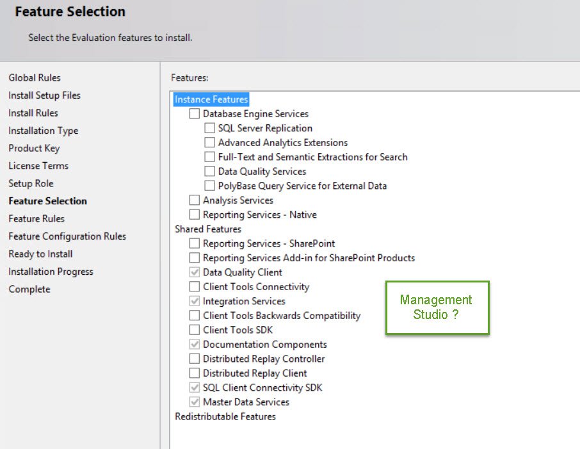This screenshot has height=449, width=580.
Task: Enable Distributed Replay Client checkbox
Action: click(x=195, y=373)
